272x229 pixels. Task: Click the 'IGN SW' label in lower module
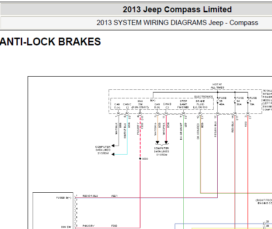pos(66,227)
